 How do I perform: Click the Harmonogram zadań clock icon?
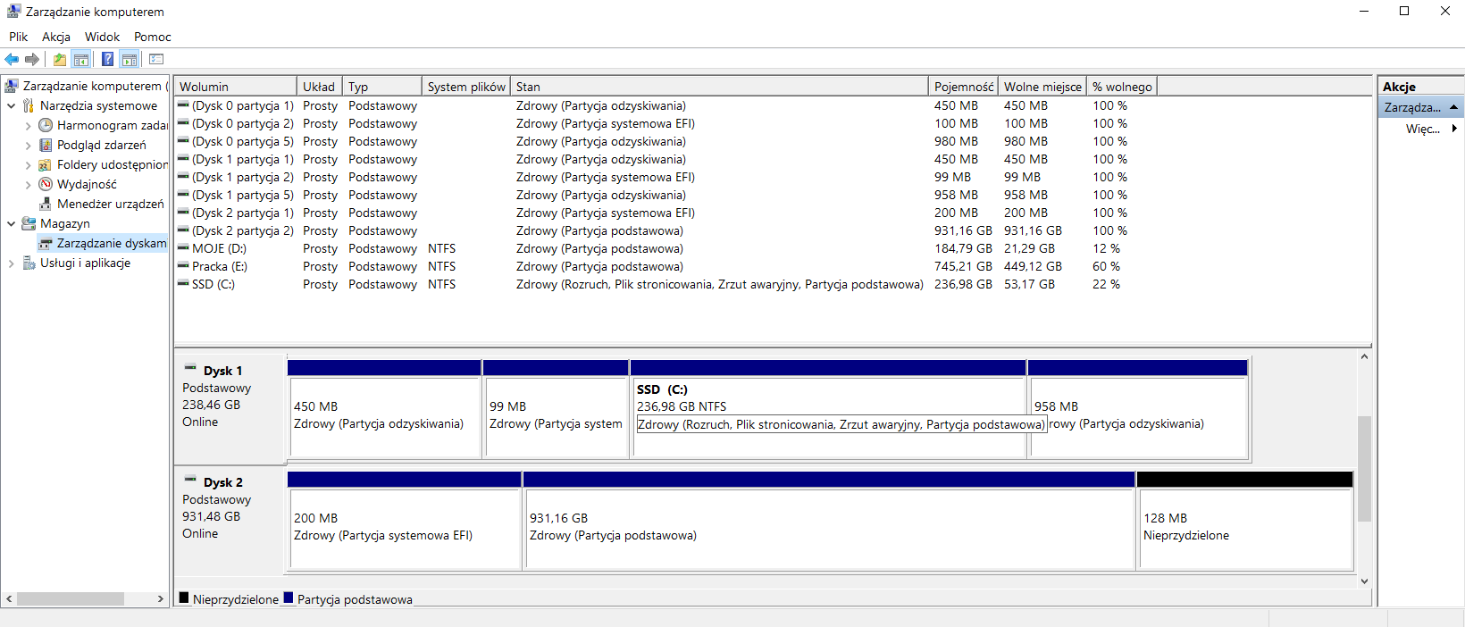tap(46, 125)
